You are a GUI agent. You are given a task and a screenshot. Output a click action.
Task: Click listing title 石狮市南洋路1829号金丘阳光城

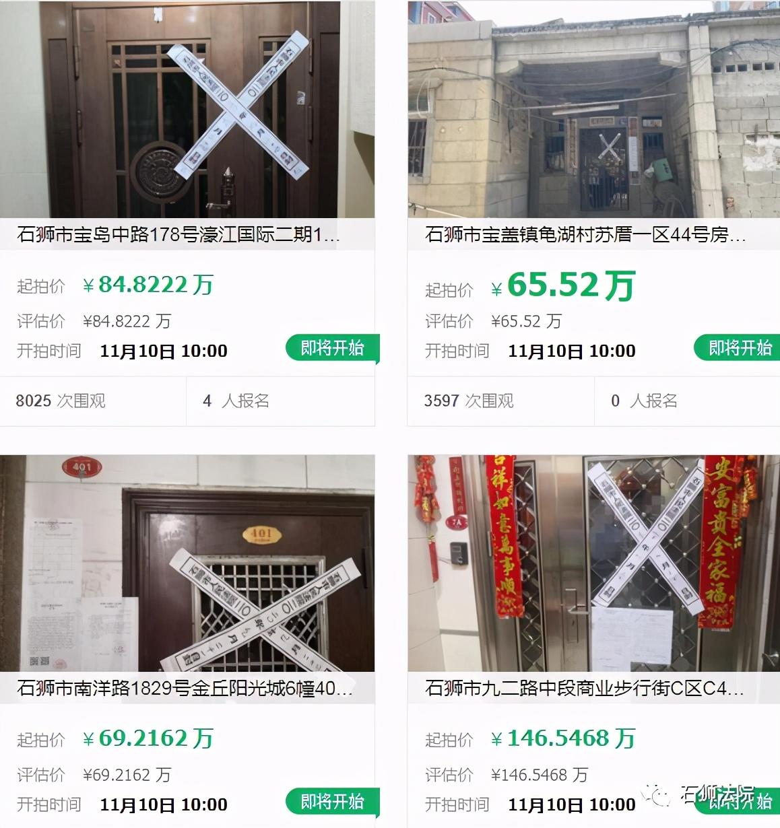tap(185, 688)
